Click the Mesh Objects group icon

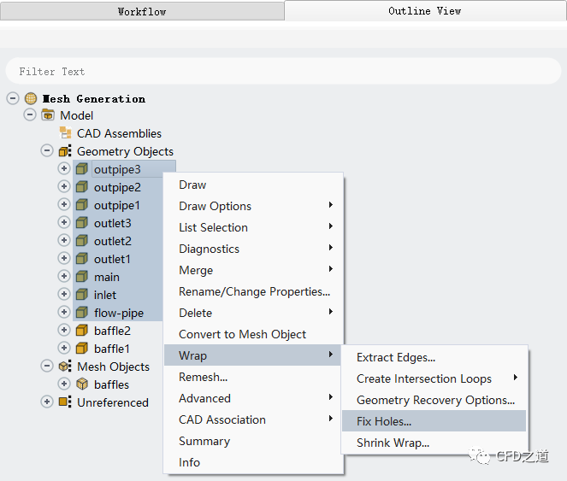click(65, 367)
